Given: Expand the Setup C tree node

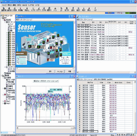Looking at the screenshot, I should [x=3, y=101].
